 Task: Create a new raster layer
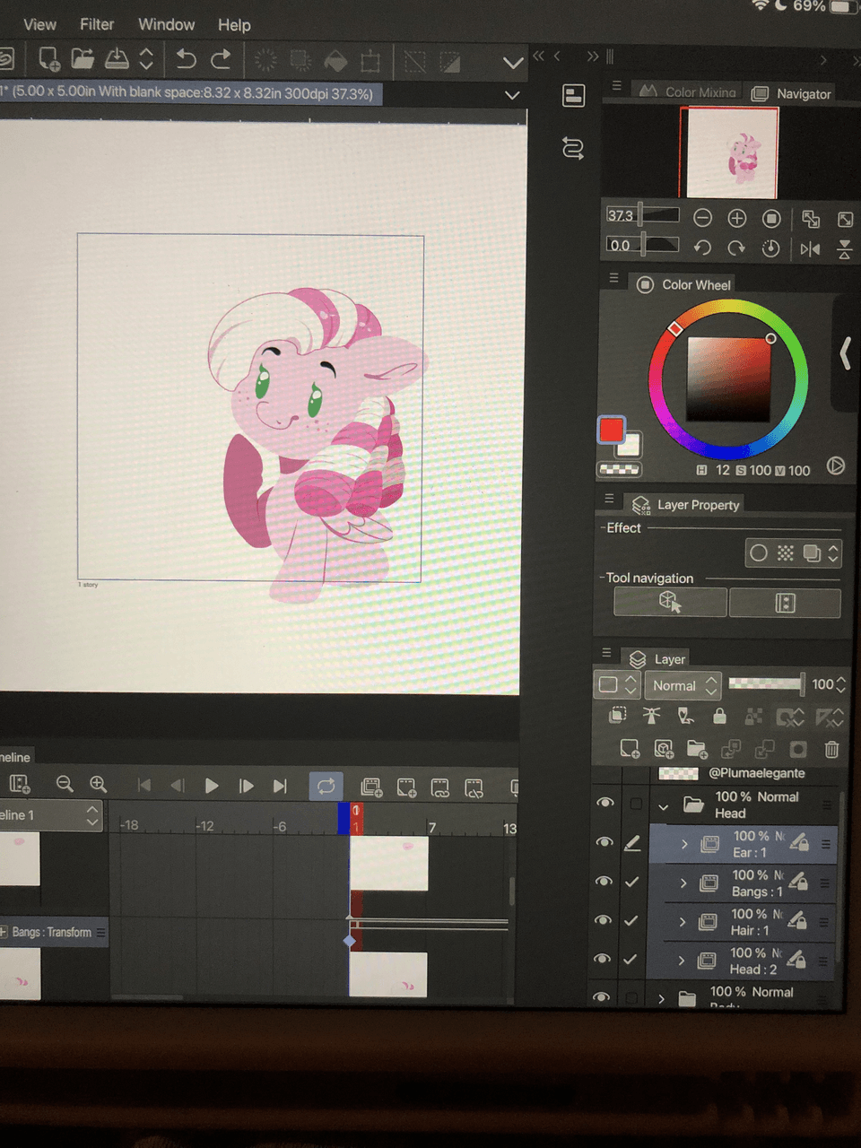pos(630,748)
